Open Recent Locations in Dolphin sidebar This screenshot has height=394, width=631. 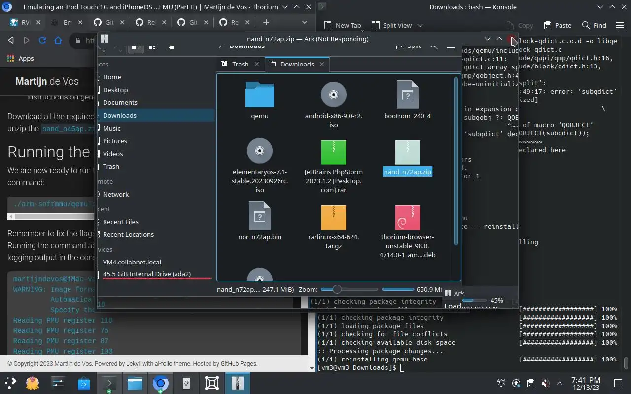(155, 234)
